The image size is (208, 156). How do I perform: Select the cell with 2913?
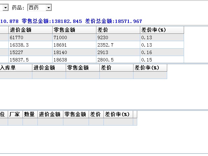click(x=118, y=52)
